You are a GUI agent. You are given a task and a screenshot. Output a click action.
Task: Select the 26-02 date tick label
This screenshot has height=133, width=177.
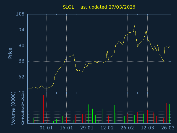pos(127,128)
